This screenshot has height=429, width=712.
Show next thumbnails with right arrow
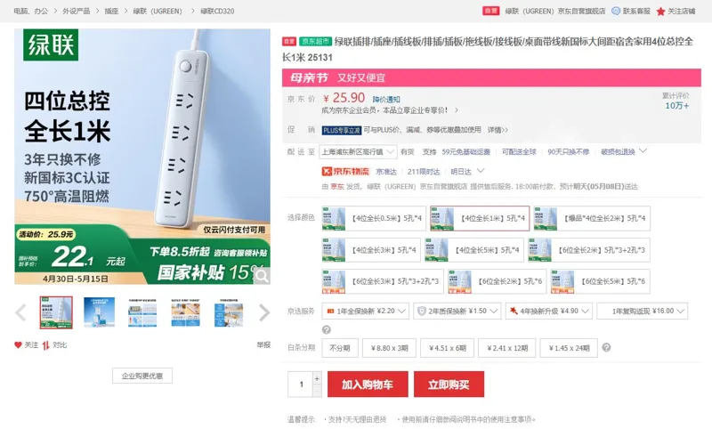[x=264, y=312]
